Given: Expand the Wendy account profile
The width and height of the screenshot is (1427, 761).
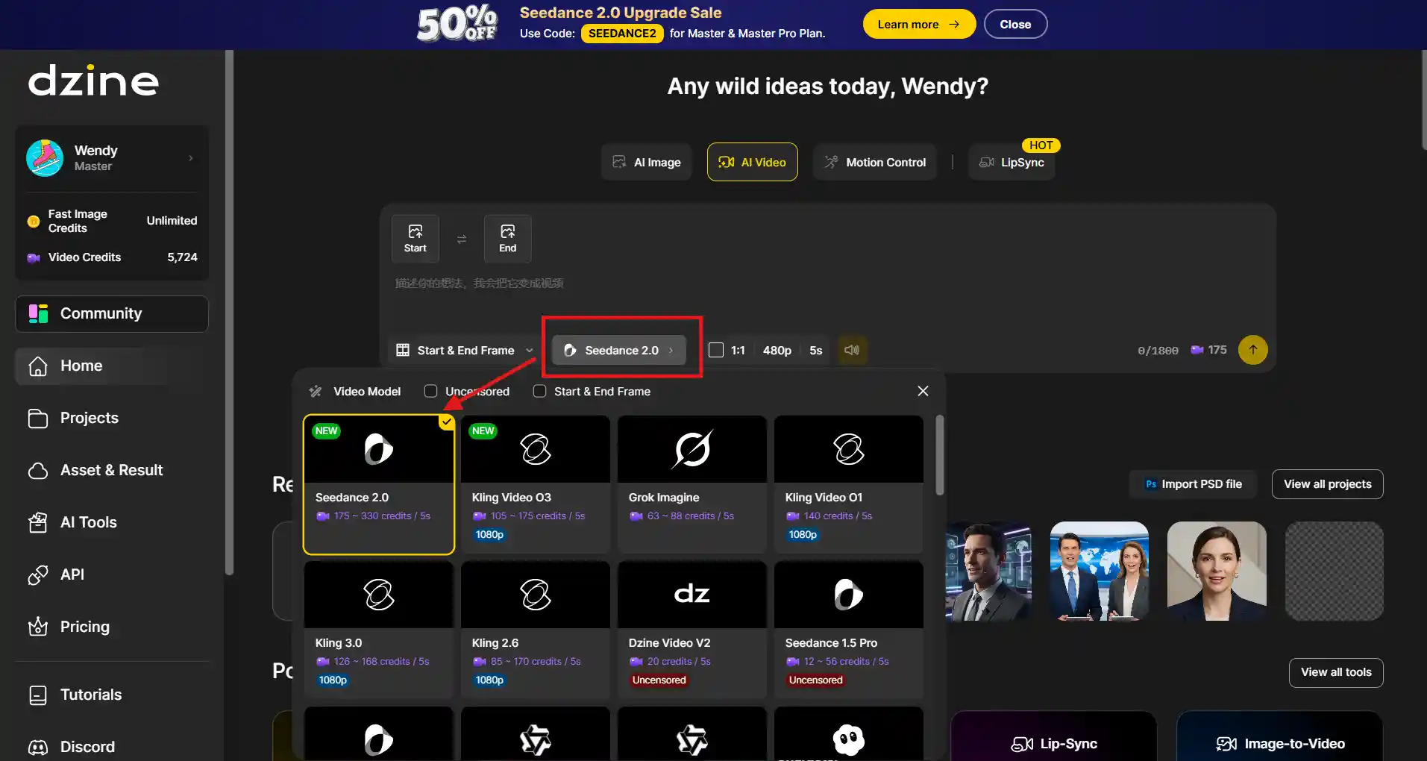Looking at the screenshot, I should click(112, 157).
